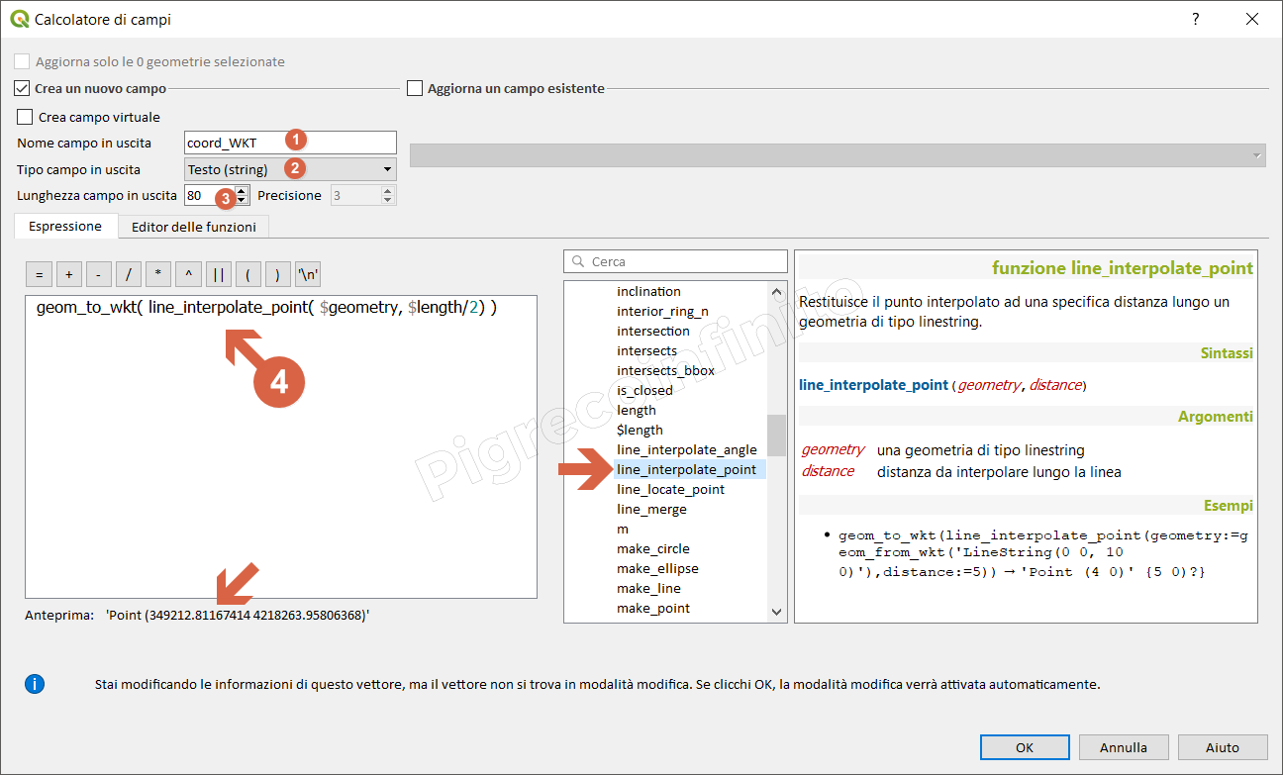
Task: Select $length function in list
Action: [x=641, y=430]
